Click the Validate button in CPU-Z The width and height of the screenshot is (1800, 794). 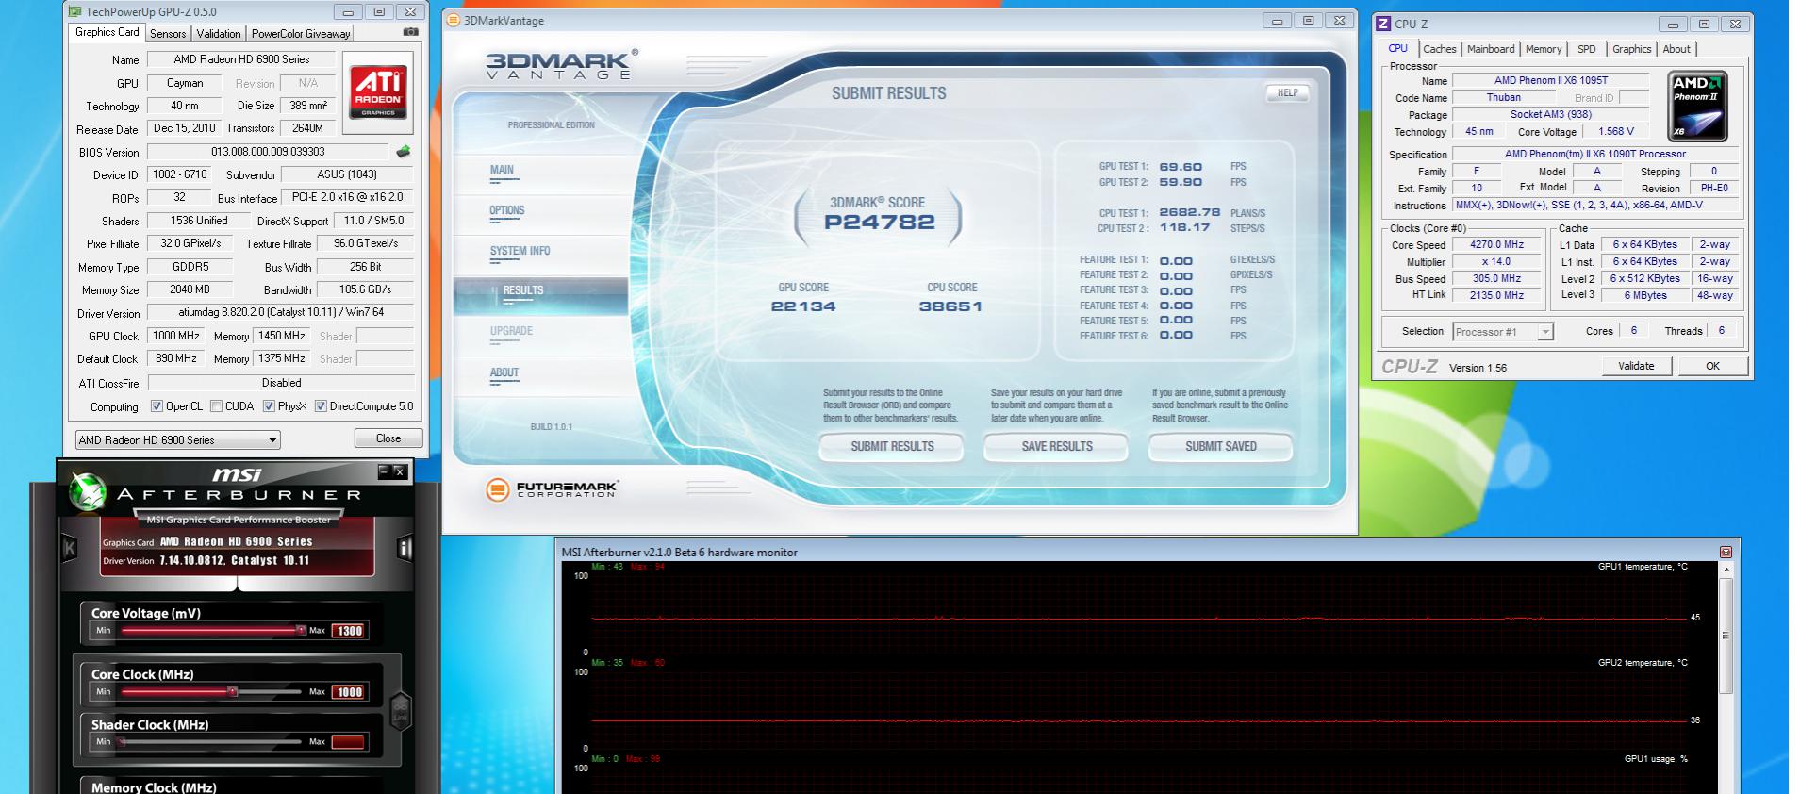coord(1636,366)
